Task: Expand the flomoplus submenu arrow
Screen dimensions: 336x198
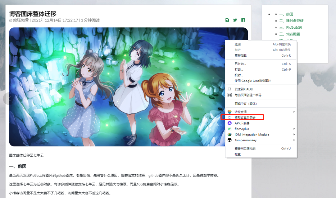Action: (x=294, y=129)
